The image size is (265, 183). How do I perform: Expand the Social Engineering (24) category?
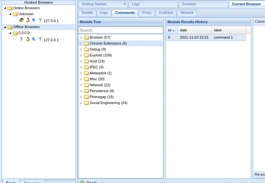coord(81,103)
